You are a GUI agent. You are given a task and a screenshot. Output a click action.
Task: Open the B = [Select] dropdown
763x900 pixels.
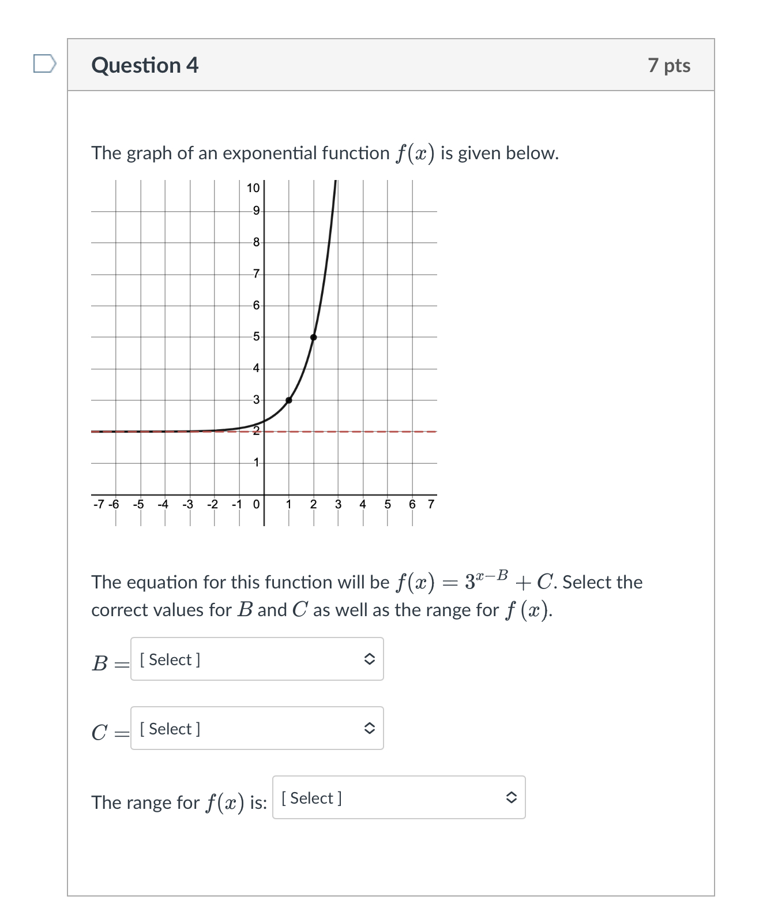pyautogui.click(x=257, y=659)
